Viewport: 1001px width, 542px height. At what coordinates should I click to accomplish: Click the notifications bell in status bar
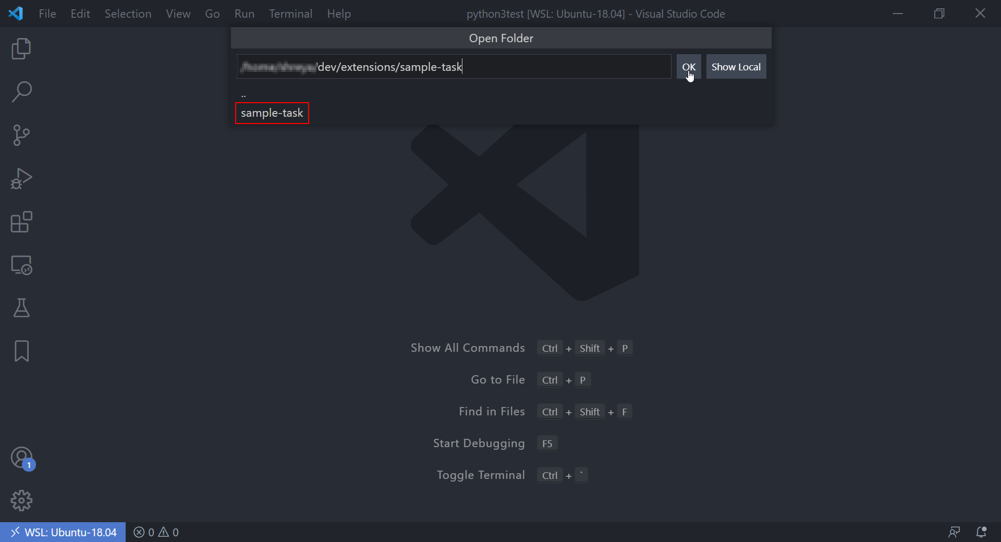click(x=981, y=532)
